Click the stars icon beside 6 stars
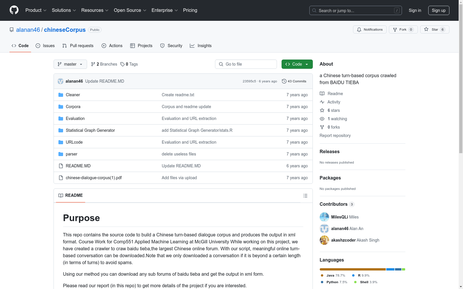This screenshot has height=289, width=463. [x=322, y=110]
